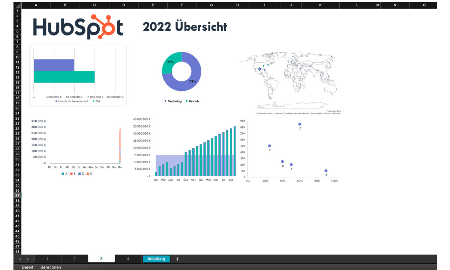Click the 90K axis label in scatter chart
Screen dimensions: 450x270
243,121
